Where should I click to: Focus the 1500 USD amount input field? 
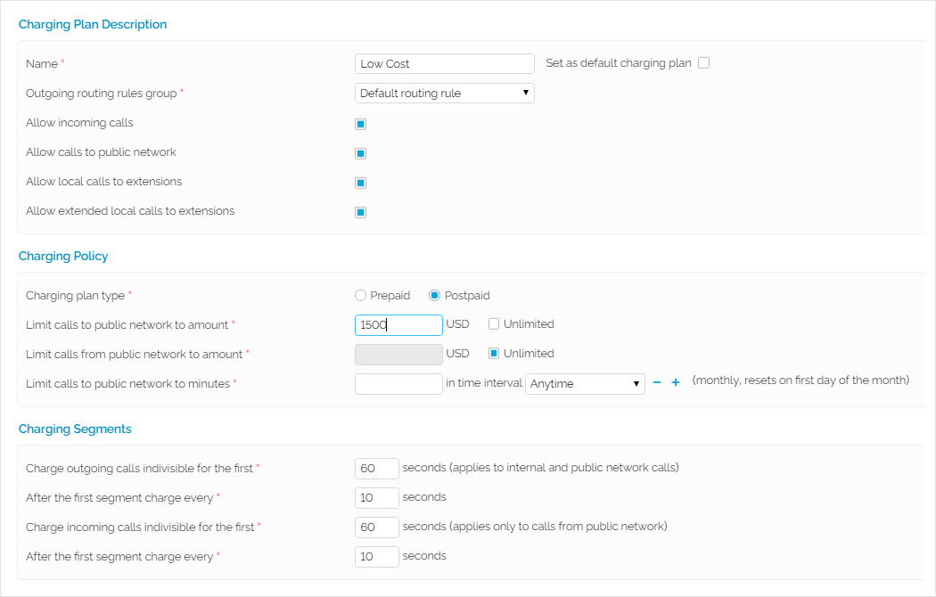click(x=398, y=325)
